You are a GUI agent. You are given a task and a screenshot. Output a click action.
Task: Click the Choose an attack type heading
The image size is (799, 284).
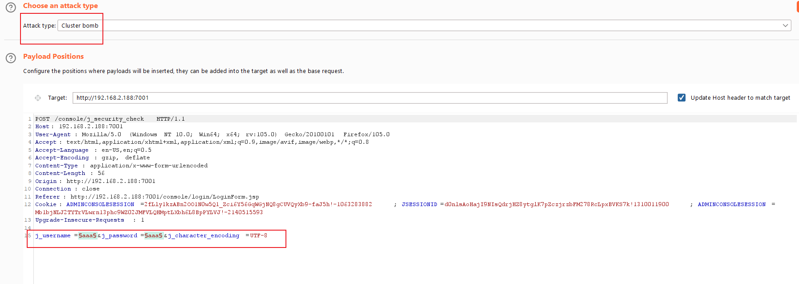click(x=60, y=6)
